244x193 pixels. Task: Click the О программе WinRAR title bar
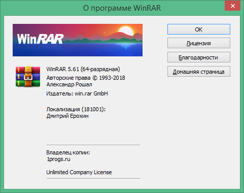pyautogui.click(x=122, y=8)
